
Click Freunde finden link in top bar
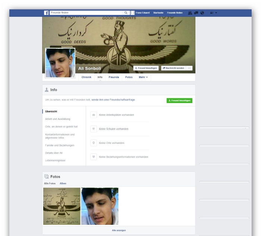coord(174,13)
